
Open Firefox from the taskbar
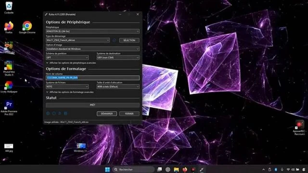coord(185,170)
